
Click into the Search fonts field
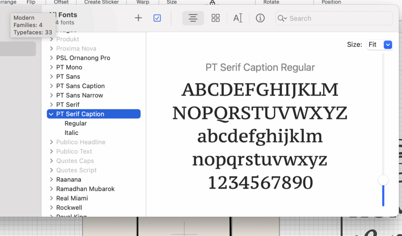(338, 18)
